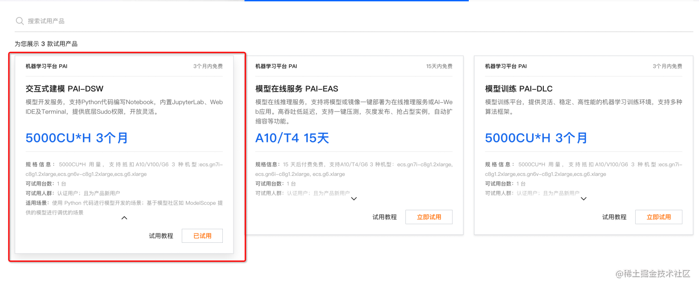Click the 已试用 button on PAI-DSW card
The width and height of the screenshot is (699, 287).
click(202, 236)
